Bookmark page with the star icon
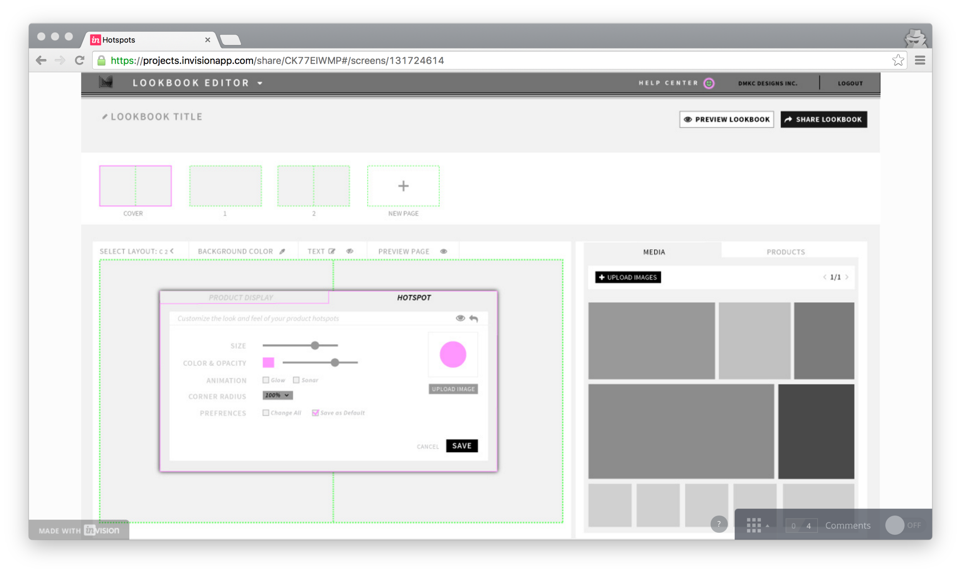This screenshot has width=961, height=574. click(x=898, y=60)
